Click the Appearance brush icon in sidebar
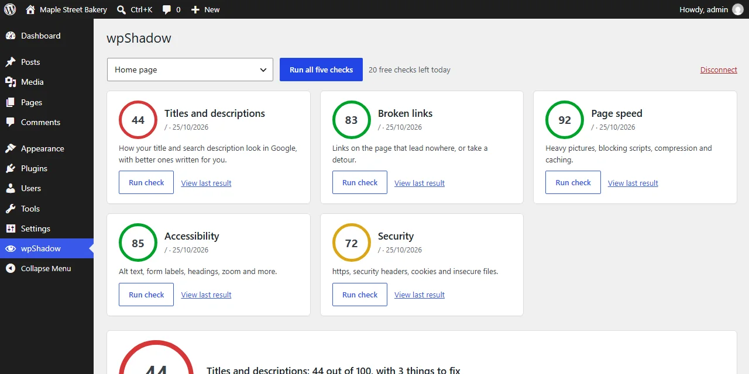Viewport: 749px width, 374px height. (11, 148)
